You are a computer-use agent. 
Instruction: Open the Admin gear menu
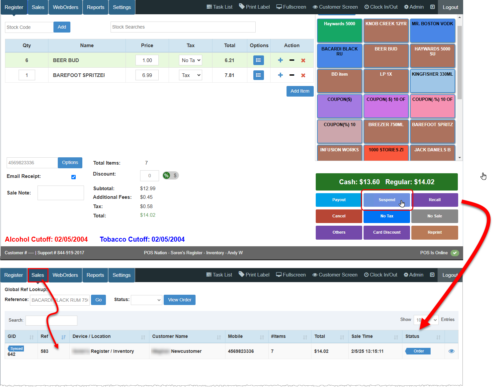coord(414,7)
